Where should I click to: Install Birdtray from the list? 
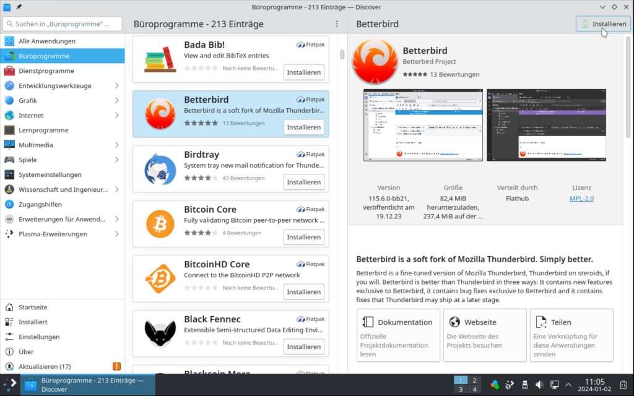tap(303, 183)
